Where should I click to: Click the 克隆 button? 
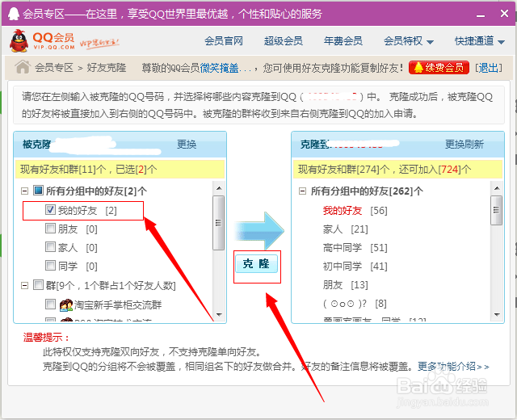(x=256, y=264)
